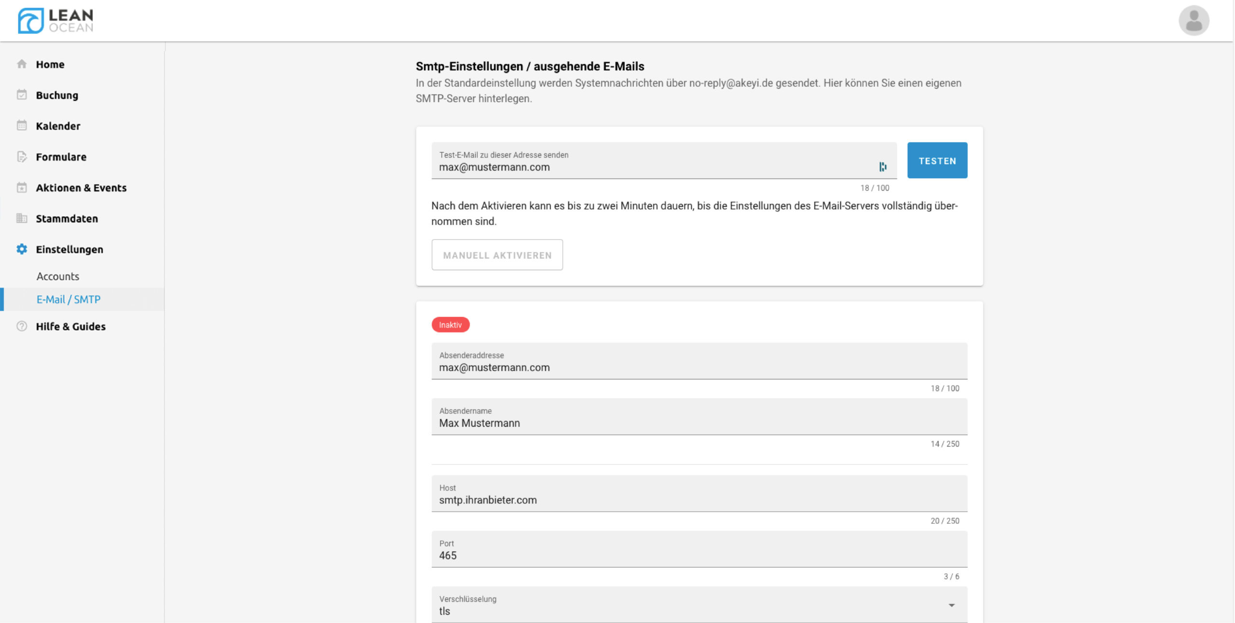
Task: Click the password manager icon in test email field
Action: point(882,167)
